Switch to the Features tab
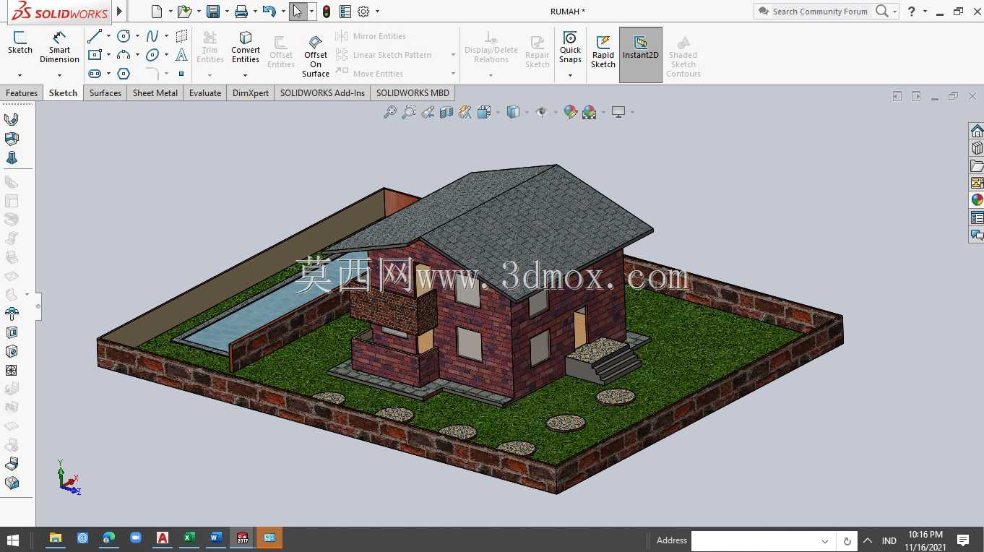 pyautogui.click(x=22, y=93)
